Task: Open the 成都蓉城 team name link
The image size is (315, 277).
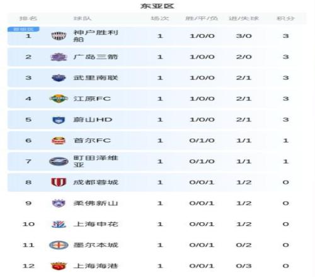Action: pyautogui.click(x=96, y=182)
